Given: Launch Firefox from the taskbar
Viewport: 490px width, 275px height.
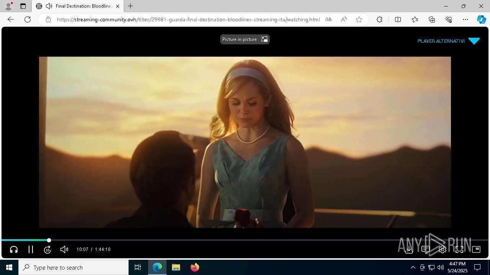Looking at the screenshot, I should click(195, 267).
